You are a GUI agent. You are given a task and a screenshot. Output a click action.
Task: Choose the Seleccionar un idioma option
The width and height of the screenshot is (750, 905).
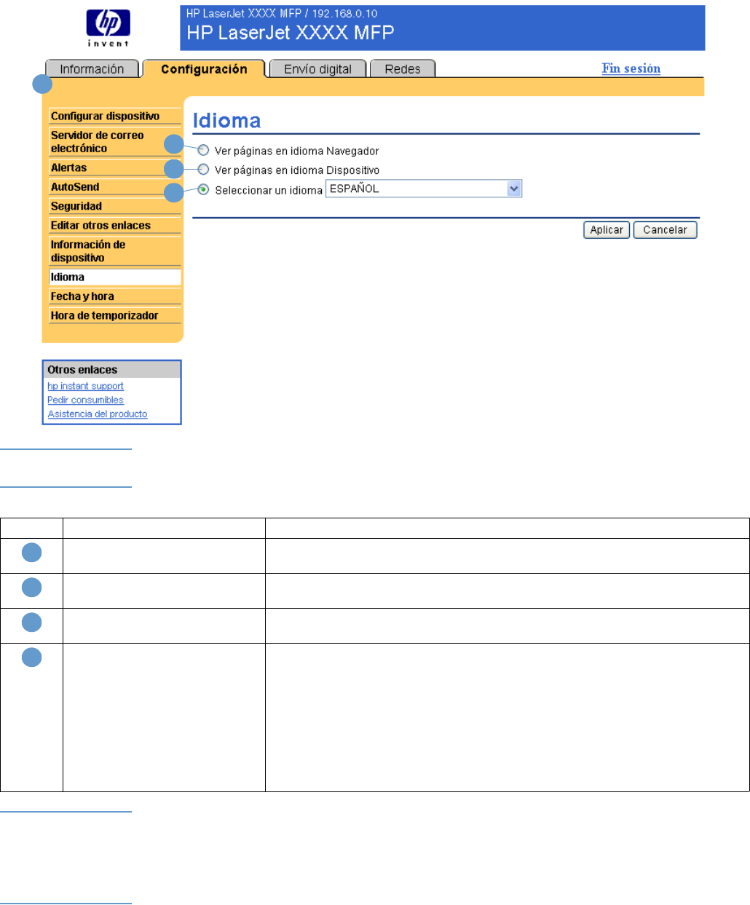(204, 189)
